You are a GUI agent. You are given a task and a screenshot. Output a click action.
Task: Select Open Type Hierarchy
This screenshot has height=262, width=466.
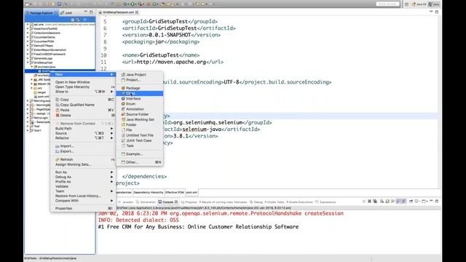pos(83,87)
